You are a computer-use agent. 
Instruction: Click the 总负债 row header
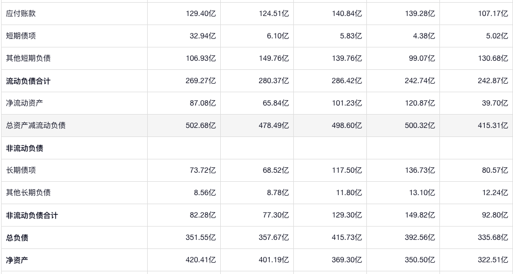[x=17, y=238]
